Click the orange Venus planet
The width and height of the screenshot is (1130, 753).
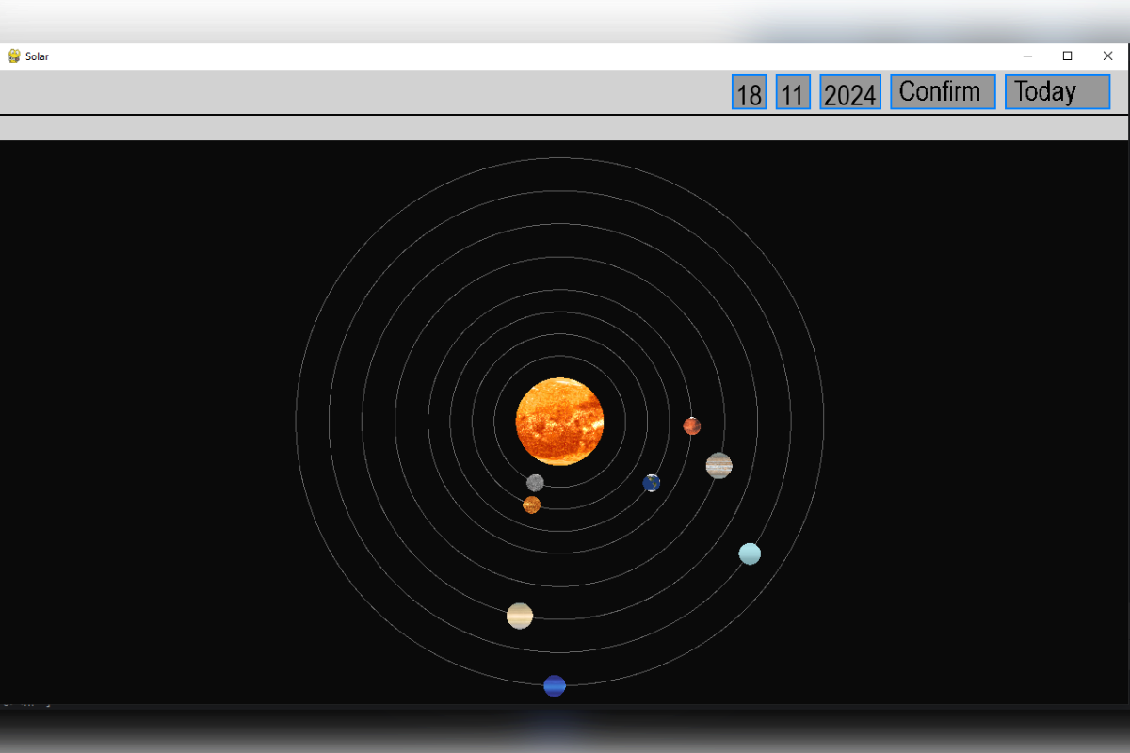point(532,505)
